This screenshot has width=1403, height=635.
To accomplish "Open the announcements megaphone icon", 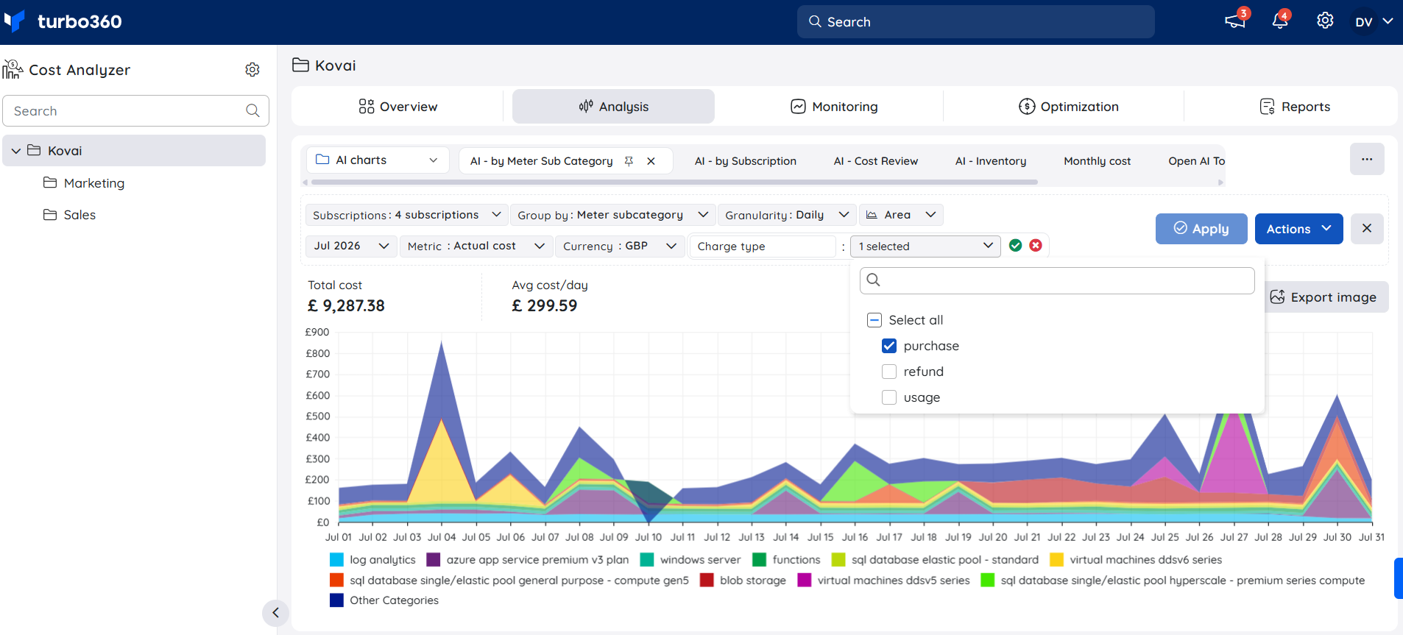I will click(x=1234, y=21).
